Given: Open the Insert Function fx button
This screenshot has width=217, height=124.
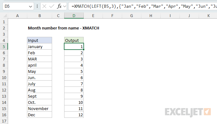Looking at the screenshot, I should coord(59,6).
